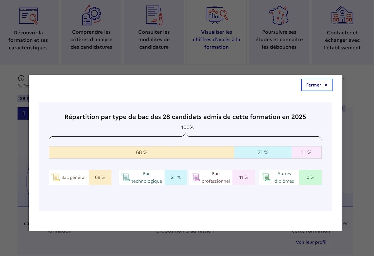Click the Bac technologique diploma icon
374x256 pixels.
pyautogui.click(x=126, y=177)
